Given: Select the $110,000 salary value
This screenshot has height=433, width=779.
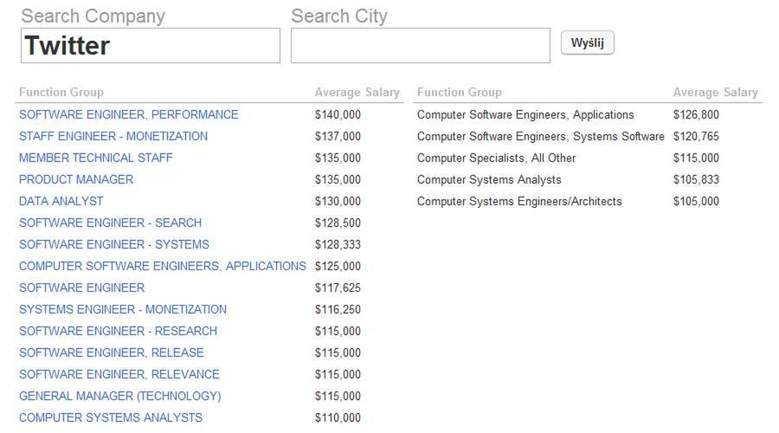Looking at the screenshot, I should pos(338,417).
